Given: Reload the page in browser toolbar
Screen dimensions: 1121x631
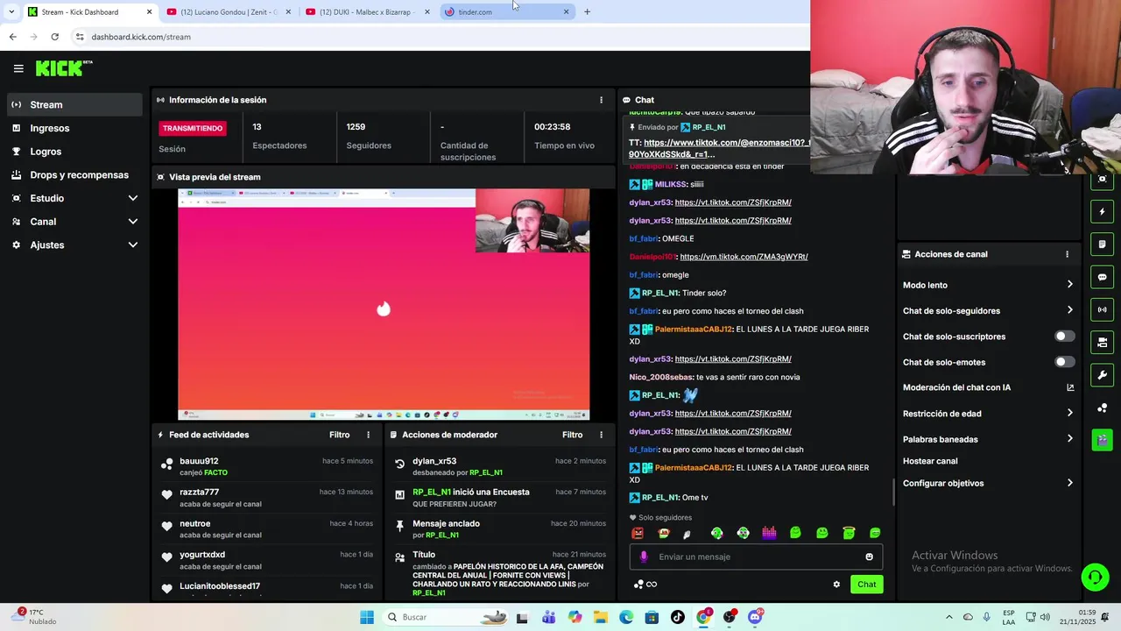Looking at the screenshot, I should 54,37.
